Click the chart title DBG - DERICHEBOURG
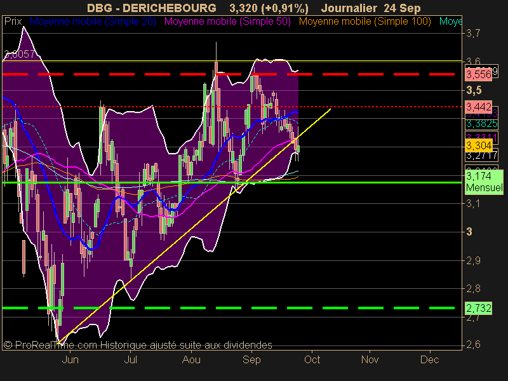Viewport: 508px width, 381px height. pos(152,8)
